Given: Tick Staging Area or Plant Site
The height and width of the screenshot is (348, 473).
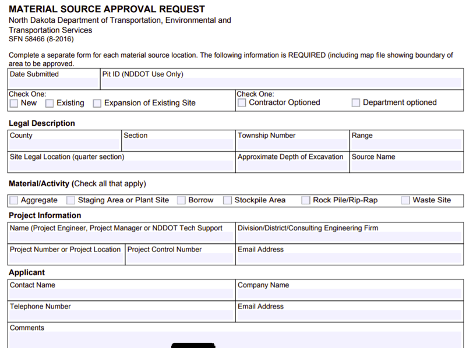Looking at the screenshot, I should coord(71,200).
